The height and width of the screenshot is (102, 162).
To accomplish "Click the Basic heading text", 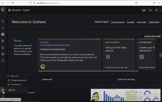I will [x=18, y=41].
